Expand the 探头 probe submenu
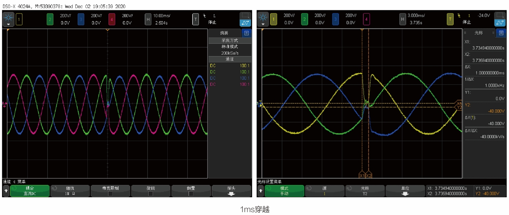The height and width of the screenshot is (215, 509). 231,191
